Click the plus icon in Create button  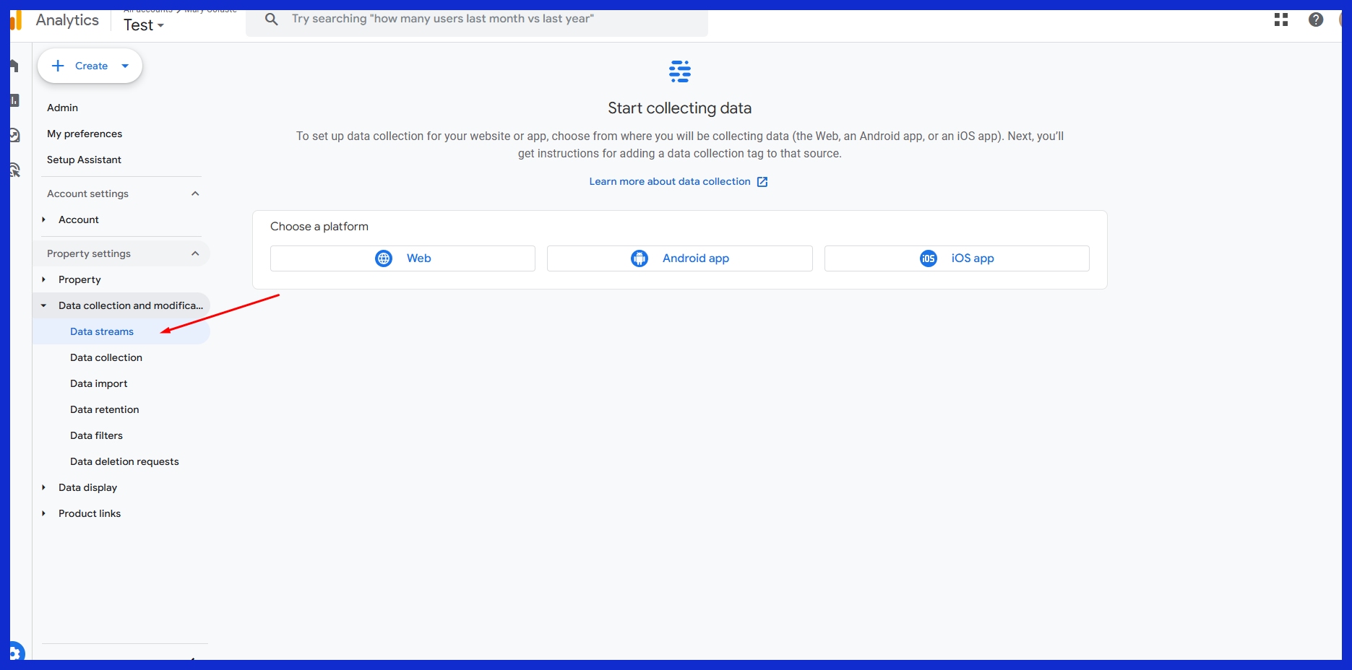pyautogui.click(x=59, y=66)
